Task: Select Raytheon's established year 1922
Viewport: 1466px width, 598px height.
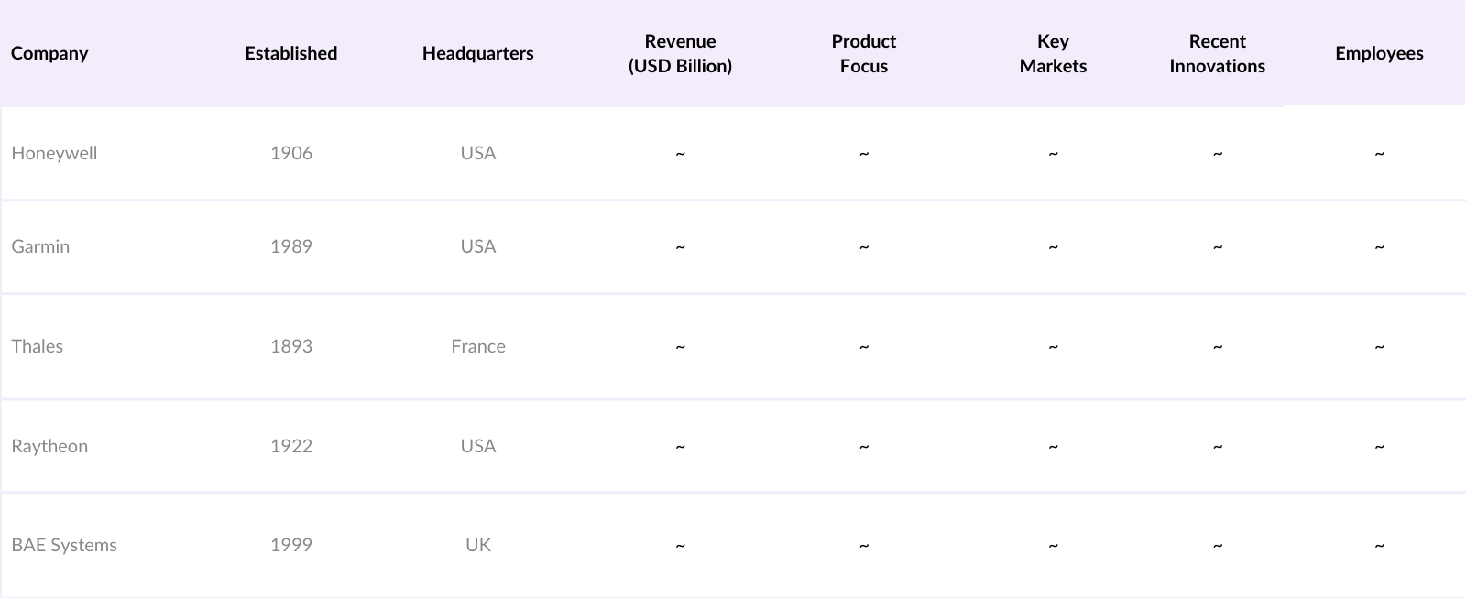Action: tap(290, 446)
